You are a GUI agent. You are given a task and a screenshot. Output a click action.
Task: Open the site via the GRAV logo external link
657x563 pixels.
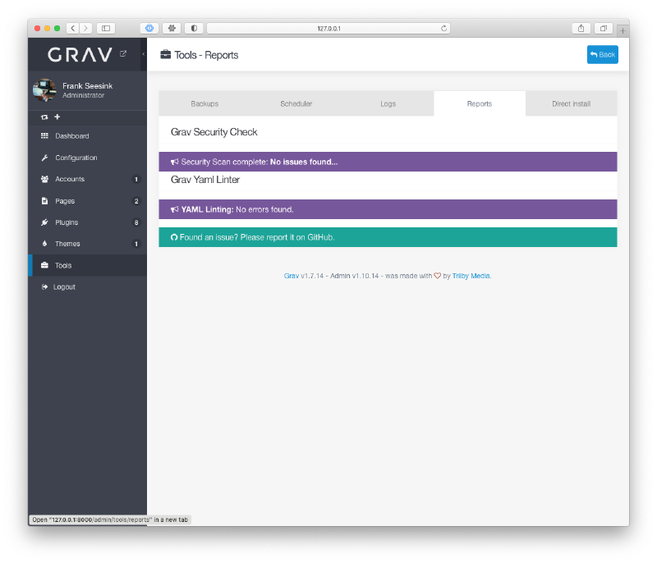click(x=122, y=53)
